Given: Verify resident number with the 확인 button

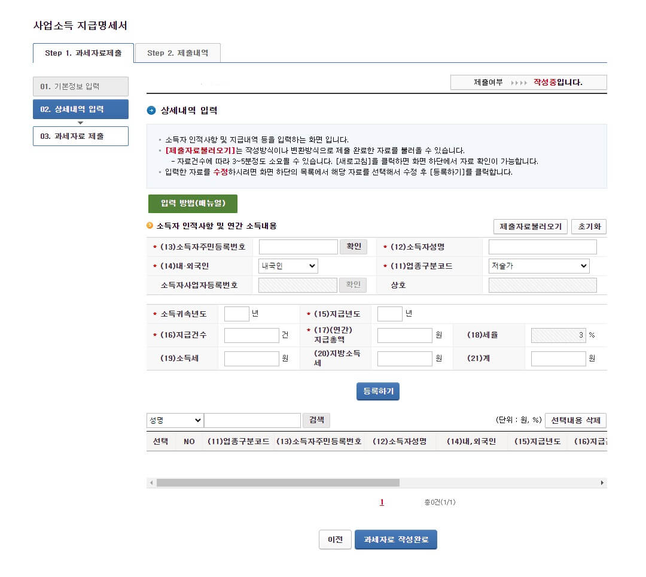Looking at the screenshot, I should click(354, 246).
